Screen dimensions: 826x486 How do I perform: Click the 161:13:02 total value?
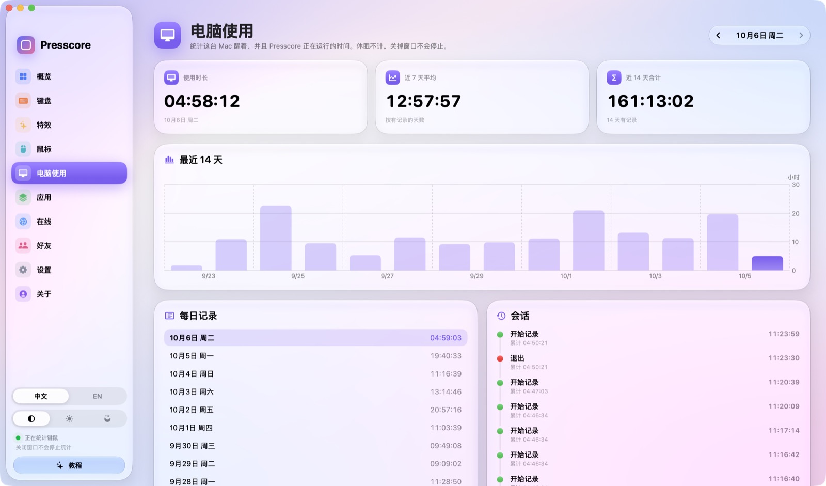pos(650,101)
